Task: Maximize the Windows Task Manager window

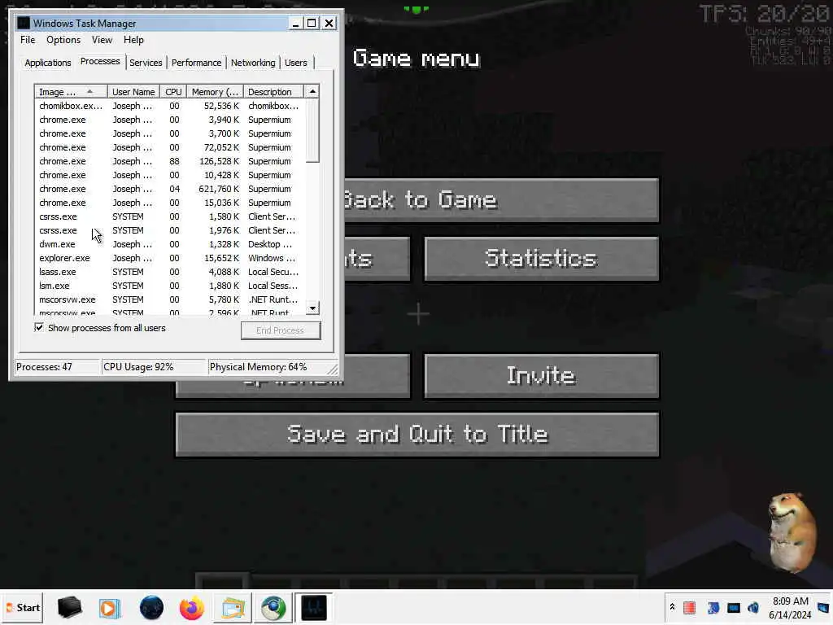Action: click(312, 24)
